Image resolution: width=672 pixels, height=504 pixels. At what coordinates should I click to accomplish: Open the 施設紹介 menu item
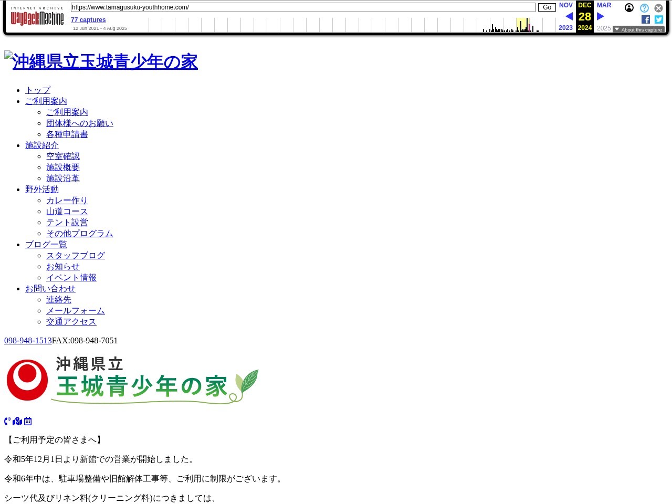42,145
